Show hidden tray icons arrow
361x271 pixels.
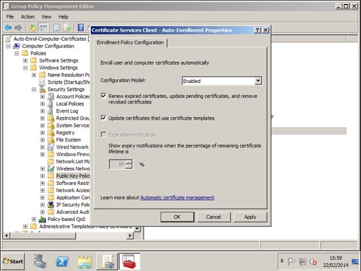point(282,261)
